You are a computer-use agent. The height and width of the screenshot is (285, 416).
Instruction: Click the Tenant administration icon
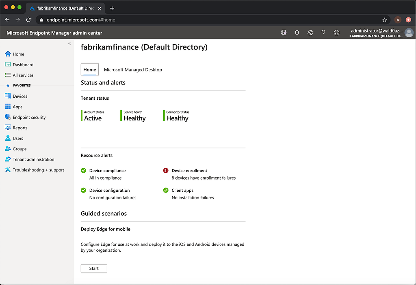pos(8,159)
